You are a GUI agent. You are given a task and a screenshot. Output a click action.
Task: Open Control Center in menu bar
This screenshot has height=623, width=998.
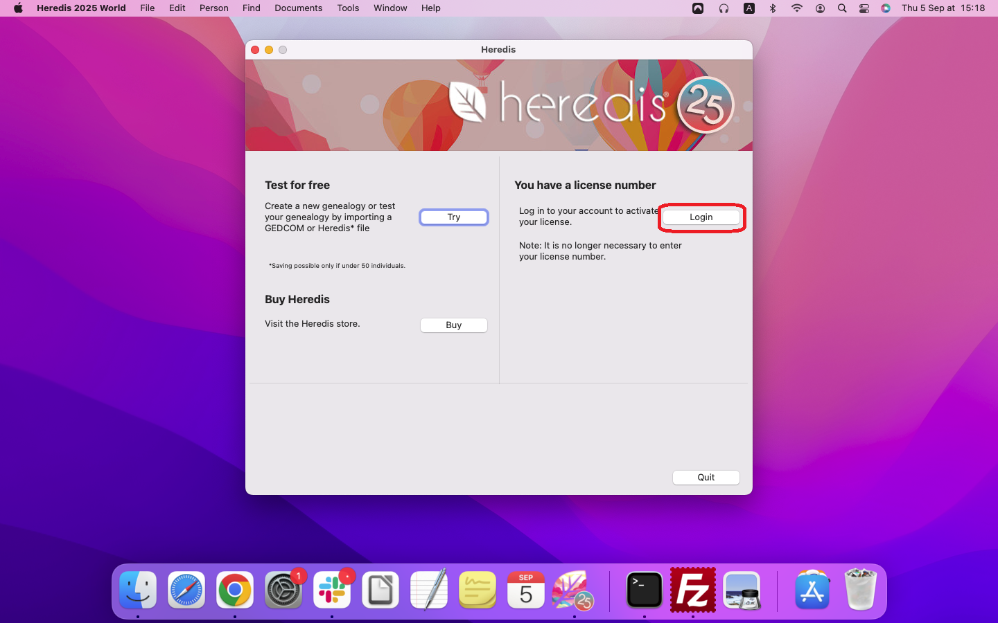864,8
